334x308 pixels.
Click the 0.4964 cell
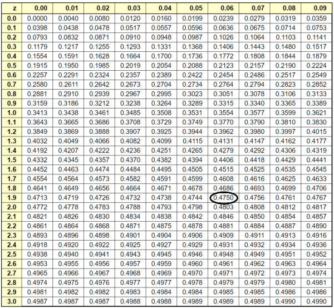point(317,264)
